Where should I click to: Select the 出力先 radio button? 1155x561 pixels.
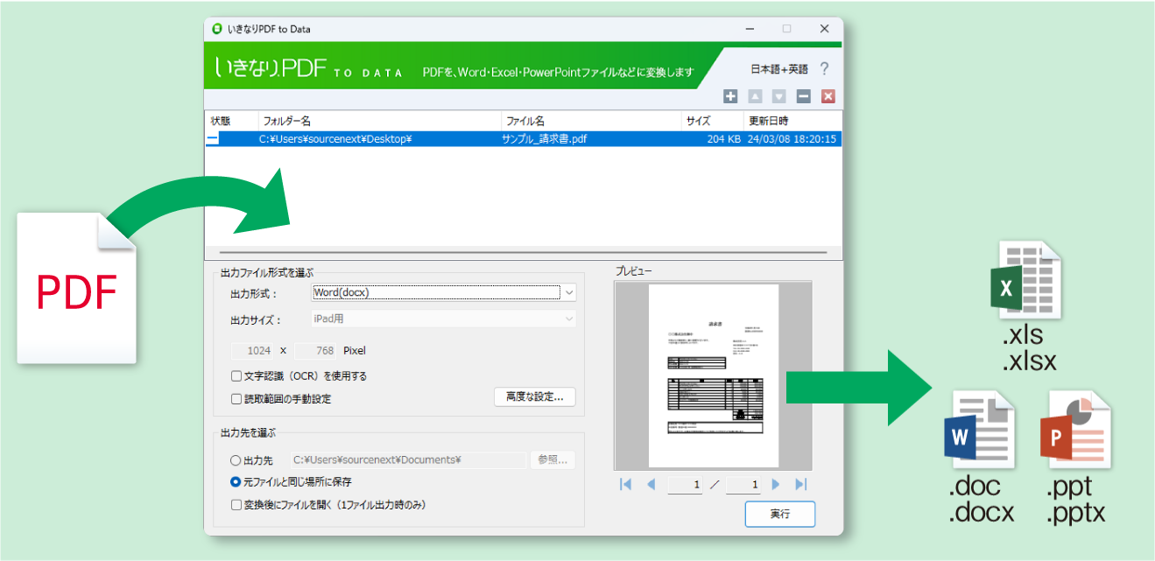[x=236, y=460]
